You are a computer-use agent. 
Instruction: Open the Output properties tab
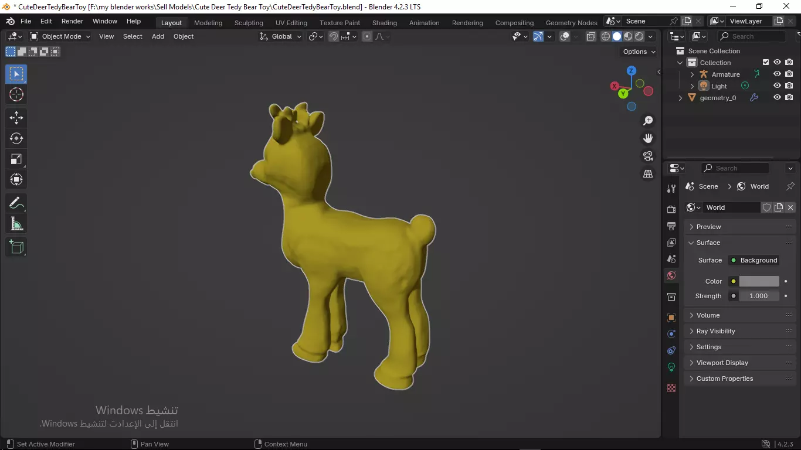coord(671,226)
